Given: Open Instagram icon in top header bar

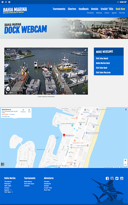Looking at the screenshot, I should (6, 2).
